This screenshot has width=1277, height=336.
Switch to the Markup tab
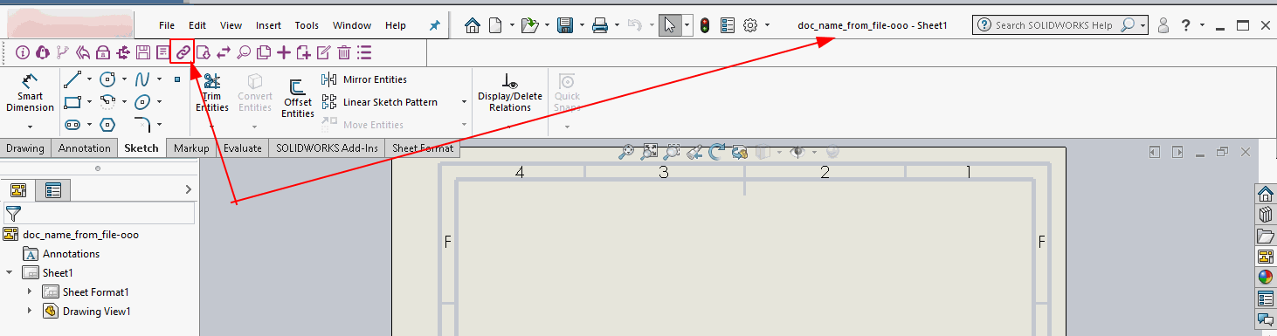(x=191, y=148)
